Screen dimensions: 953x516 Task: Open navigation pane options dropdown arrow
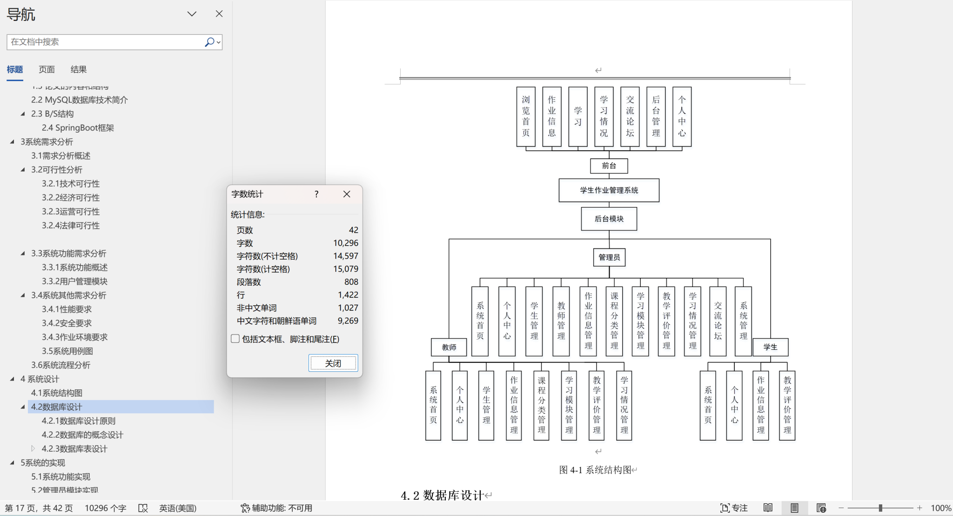192,14
